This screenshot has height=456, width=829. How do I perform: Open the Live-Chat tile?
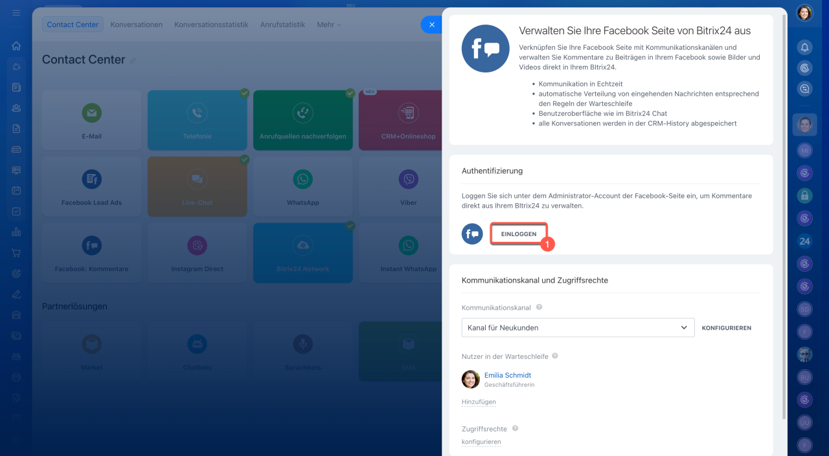click(197, 186)
